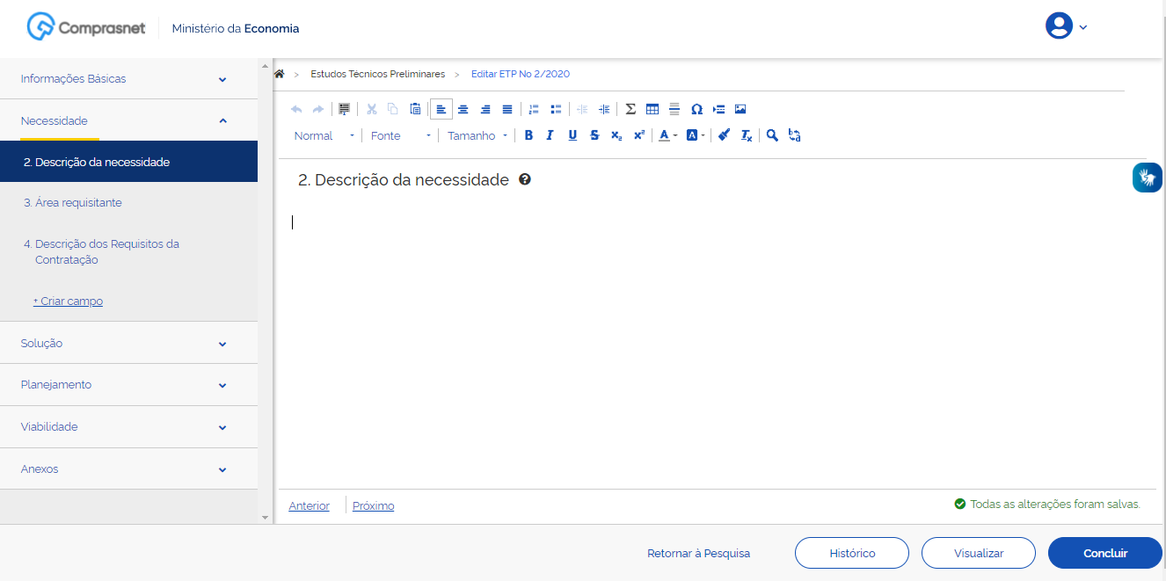
Task: Select 3. Área requisitante in sidebar
Action: 73,203
